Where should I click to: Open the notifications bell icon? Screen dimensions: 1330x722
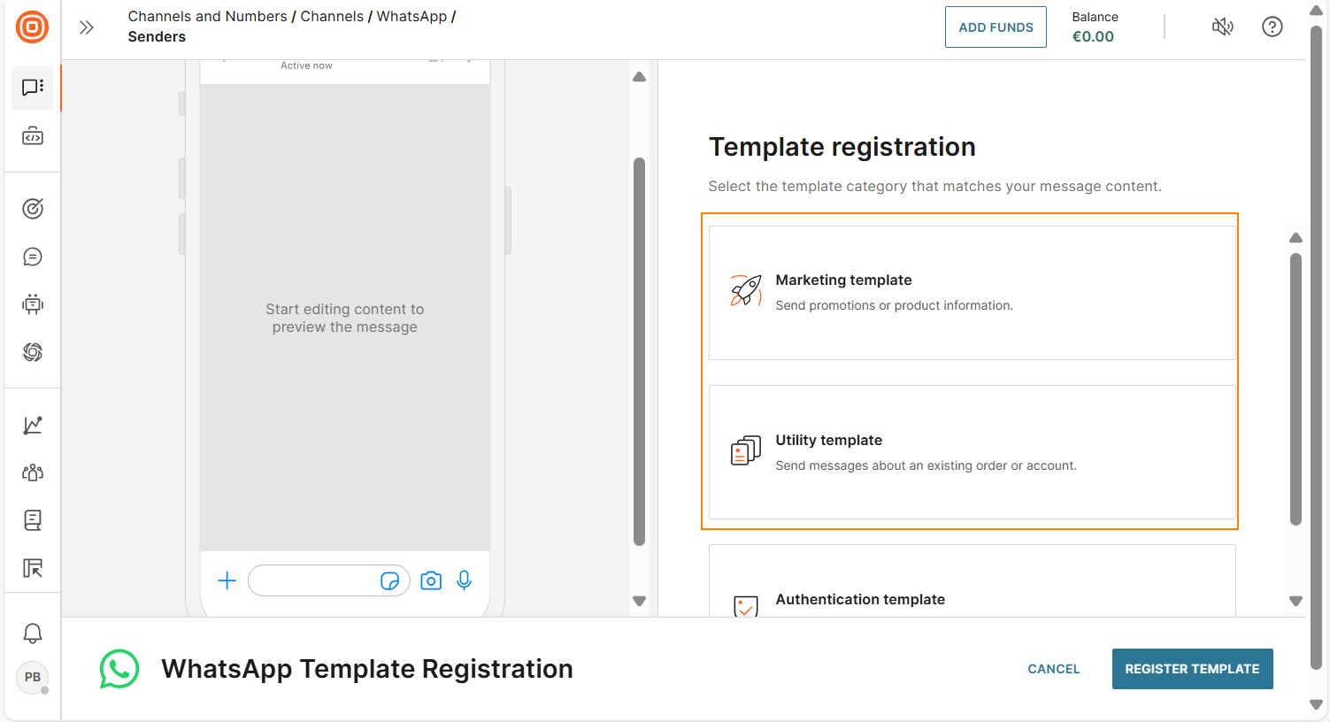tap(33, 633)
